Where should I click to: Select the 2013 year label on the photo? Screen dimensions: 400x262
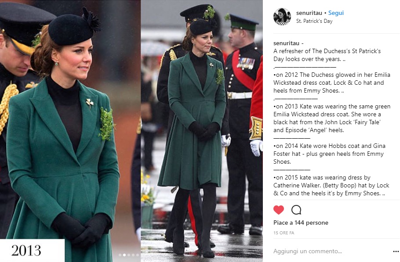(x=26, y=251)
